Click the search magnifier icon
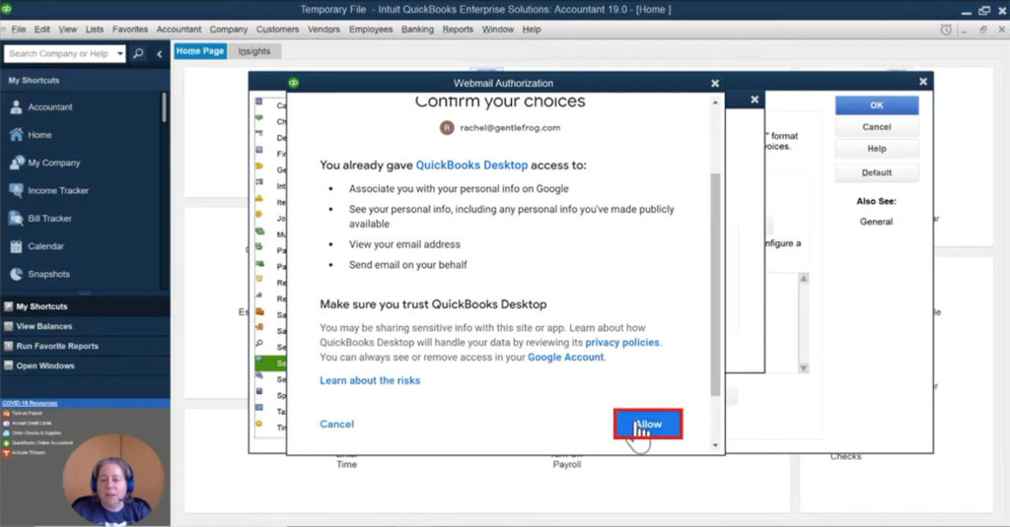This screenshot has height=527, width=1010. 138,53
